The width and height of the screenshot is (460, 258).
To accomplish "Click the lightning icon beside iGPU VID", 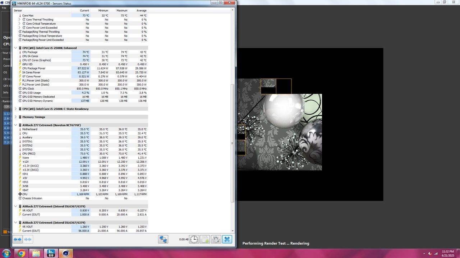I will pos(20,64).
